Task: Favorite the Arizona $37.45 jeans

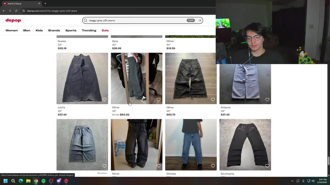Action: point(267,100)
